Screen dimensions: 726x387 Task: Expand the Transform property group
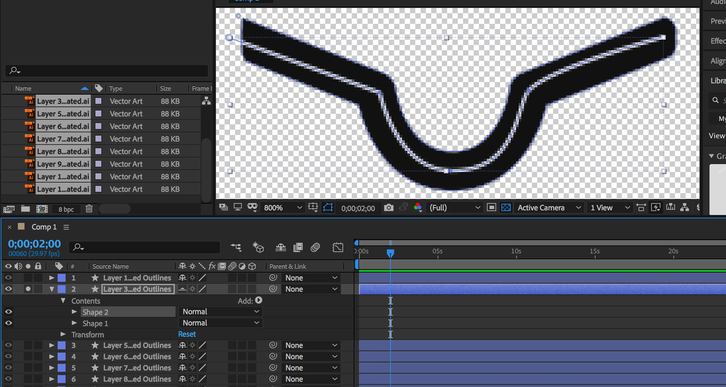coord(63,334)
